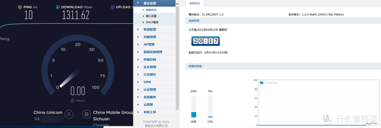Expand the 传输控制 menu

[154, 59]
